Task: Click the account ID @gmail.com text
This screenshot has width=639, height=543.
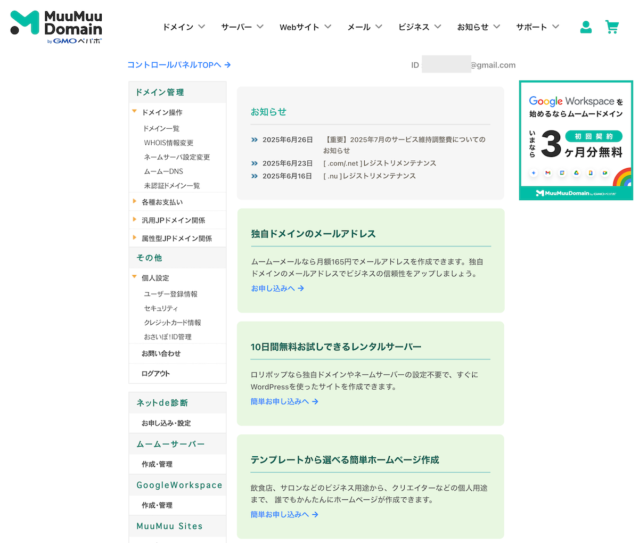Action: (x=493, y=65)
